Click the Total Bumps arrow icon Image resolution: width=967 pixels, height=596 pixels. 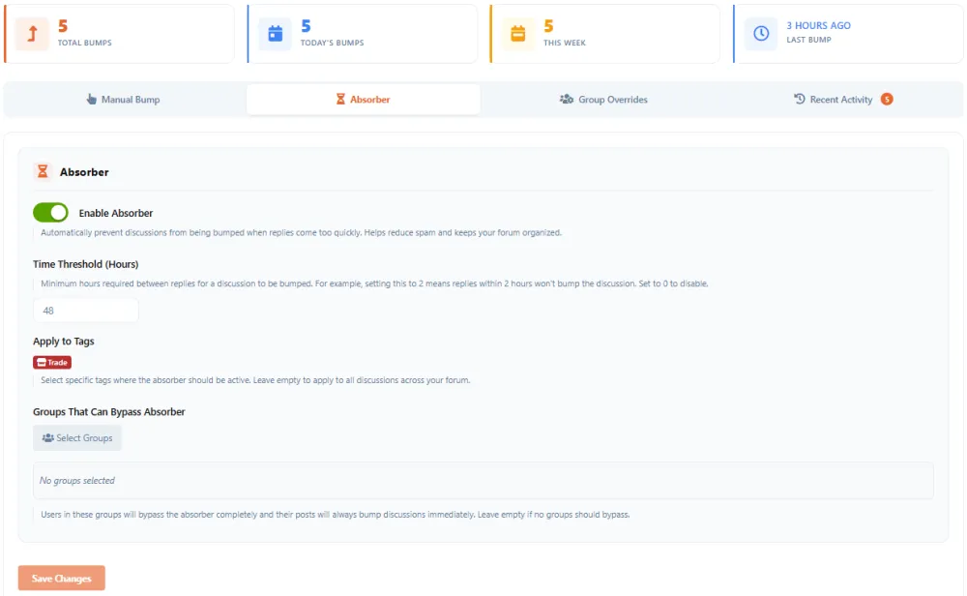point(32,33)
